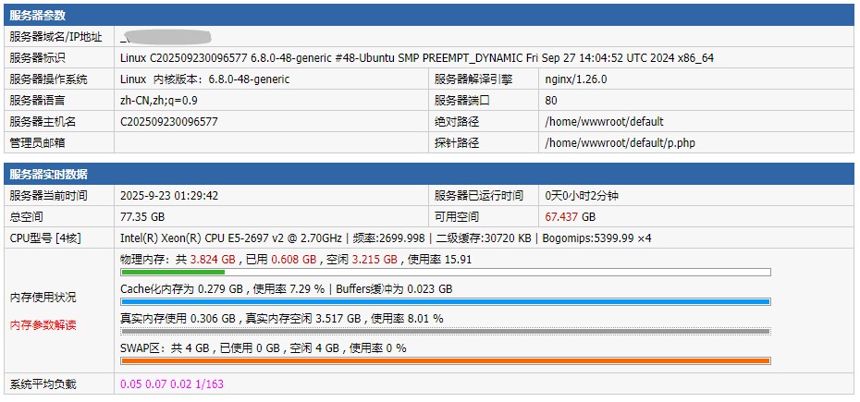Click the orange SWAP usage bar
The image size is (860, 402).
point(445,360)
